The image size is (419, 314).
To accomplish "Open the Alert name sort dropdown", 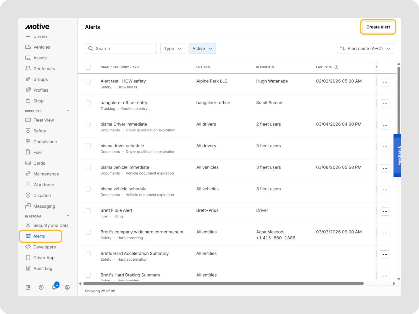I will pos(365,49).
